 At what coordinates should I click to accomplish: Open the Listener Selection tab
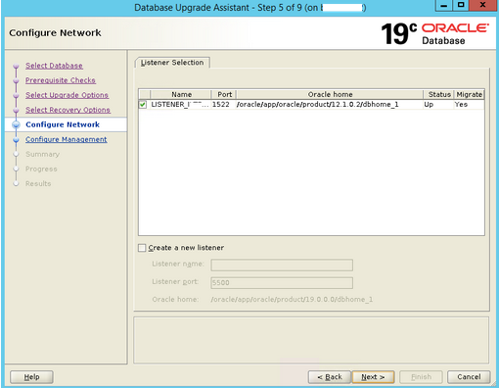[x=172, y=63]
